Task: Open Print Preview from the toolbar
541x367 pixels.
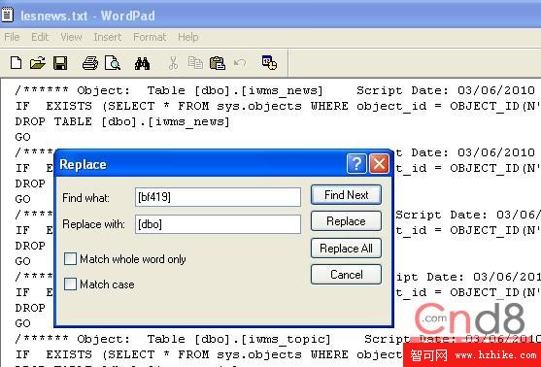Action: (113, 63)
